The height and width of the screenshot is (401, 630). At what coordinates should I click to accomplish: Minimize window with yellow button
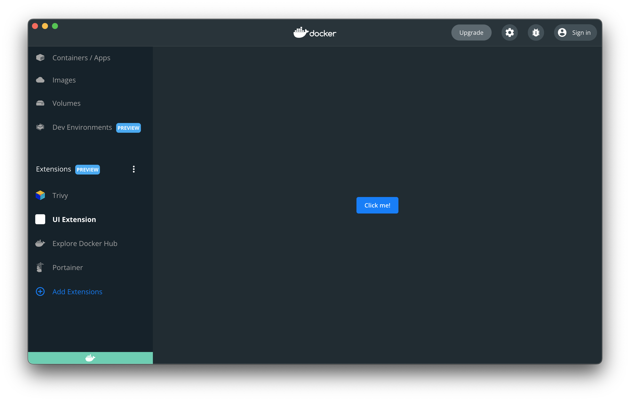pyautogui.click(x=45, y=26)
